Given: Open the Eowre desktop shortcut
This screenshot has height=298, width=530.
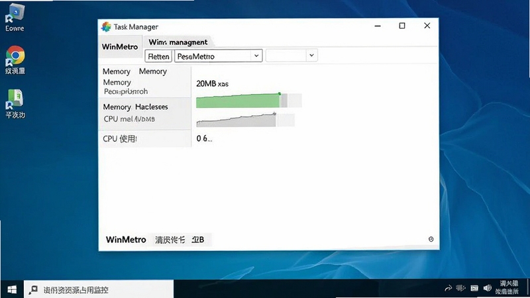Looking at the screenshot, I should pyautogui.click(x=15, y=18).
